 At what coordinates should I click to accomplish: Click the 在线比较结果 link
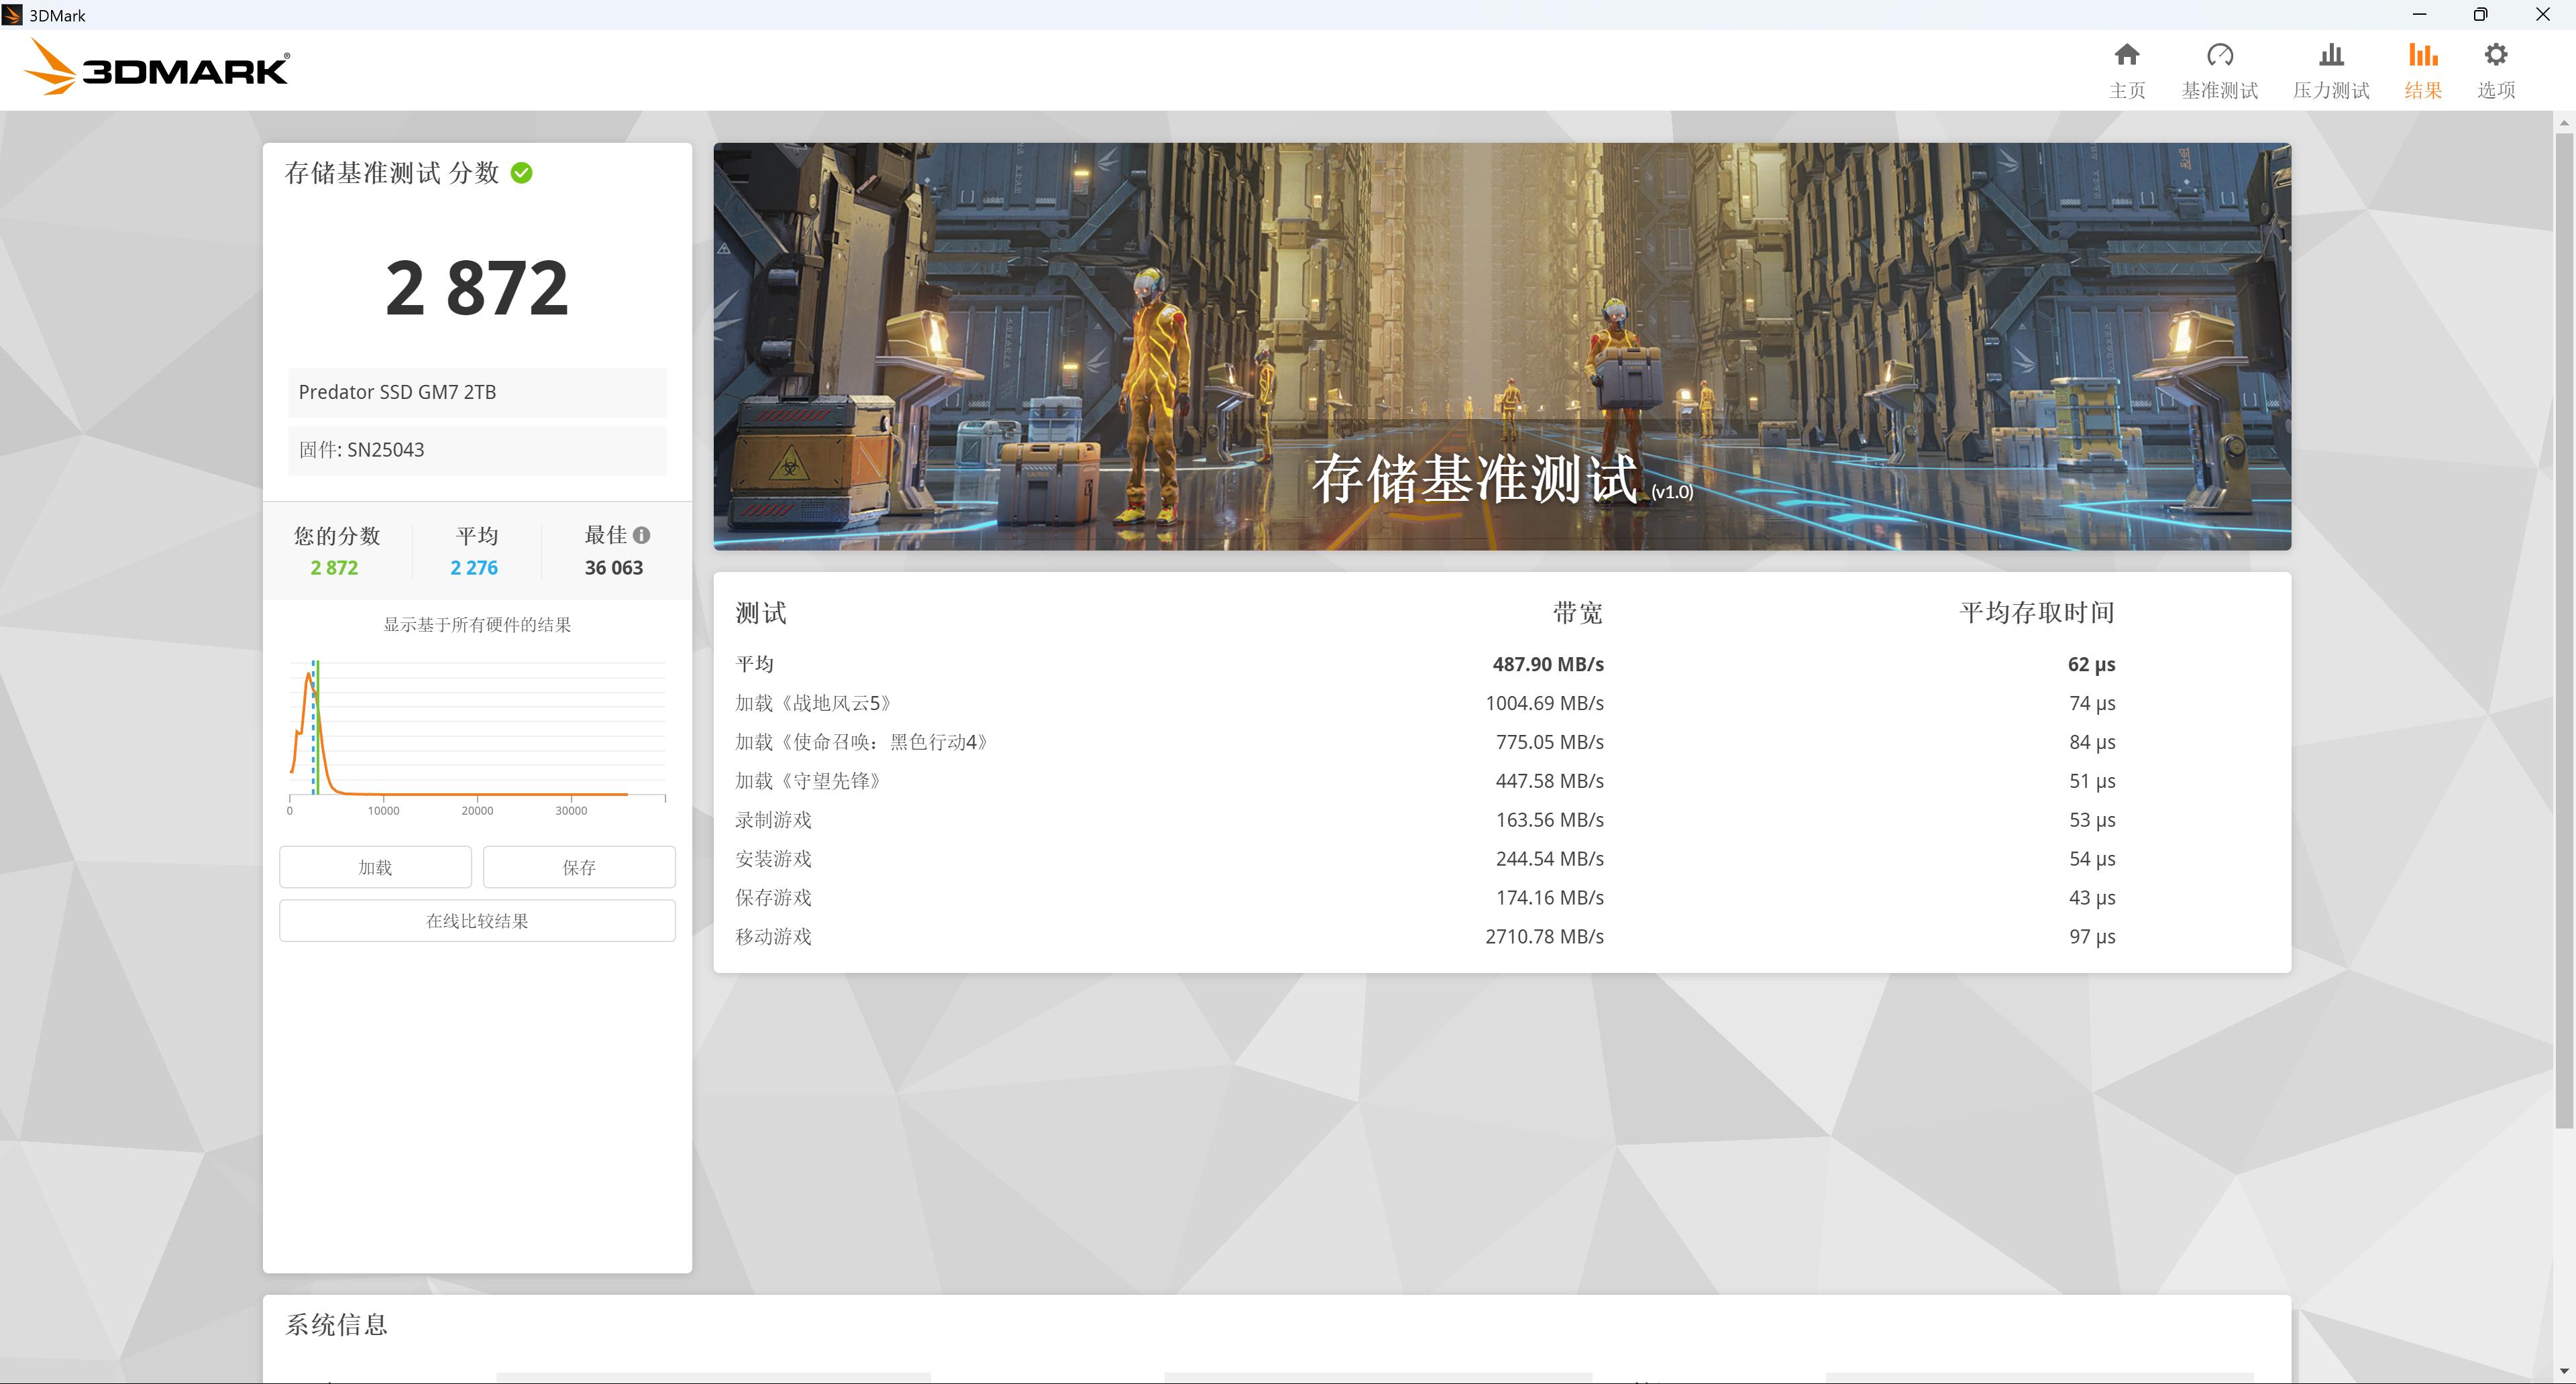point(477,919)
